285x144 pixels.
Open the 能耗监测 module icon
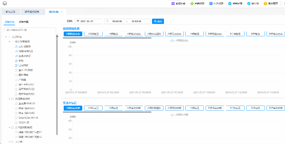point(192,4)
